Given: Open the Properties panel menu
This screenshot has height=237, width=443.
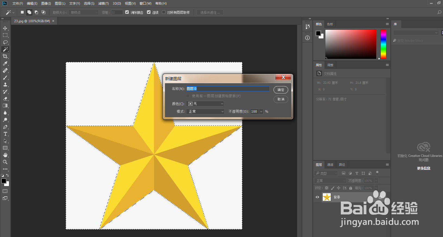Looking at the screenshot, I should (x=387, y=65).
